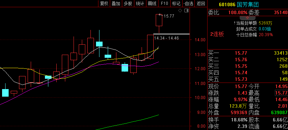
Task: Open F10 company information
Action: click(164, 3)
